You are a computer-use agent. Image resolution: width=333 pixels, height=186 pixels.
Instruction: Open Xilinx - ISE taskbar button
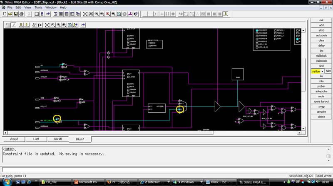tap(220, 182)
